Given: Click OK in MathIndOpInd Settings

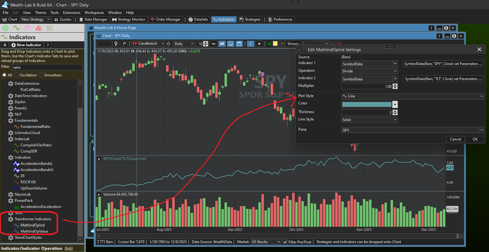Looking at the screenshot, I should pyautogui.click(x=475, y=139).
